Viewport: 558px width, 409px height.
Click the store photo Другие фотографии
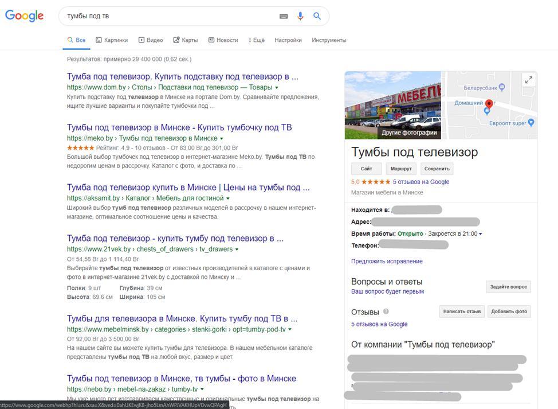[393, 105]
